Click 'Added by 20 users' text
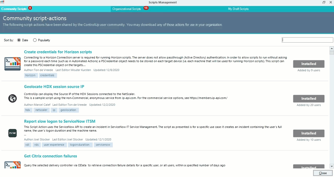Screen dimensions: 334x177 click(309, 105)
